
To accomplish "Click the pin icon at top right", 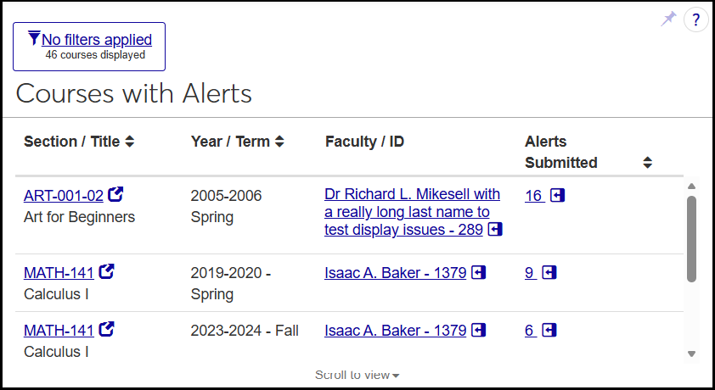I will tap(668, 19).
